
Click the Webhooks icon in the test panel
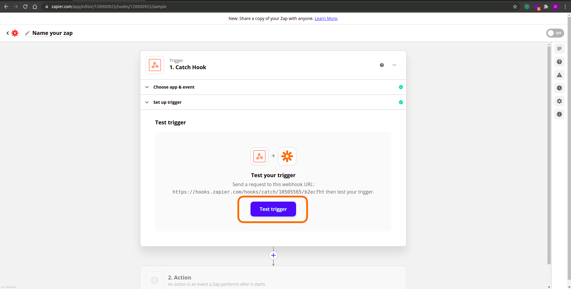tap(259, 156)
